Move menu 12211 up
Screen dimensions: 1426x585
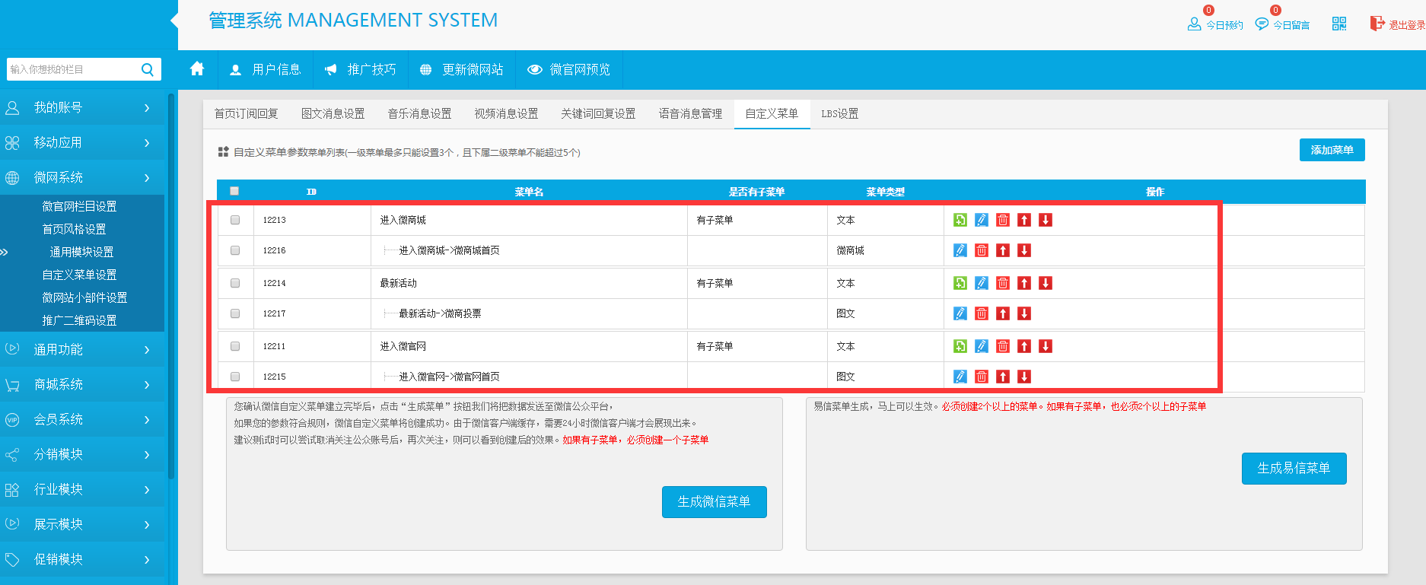click(x=1024, y=346)
